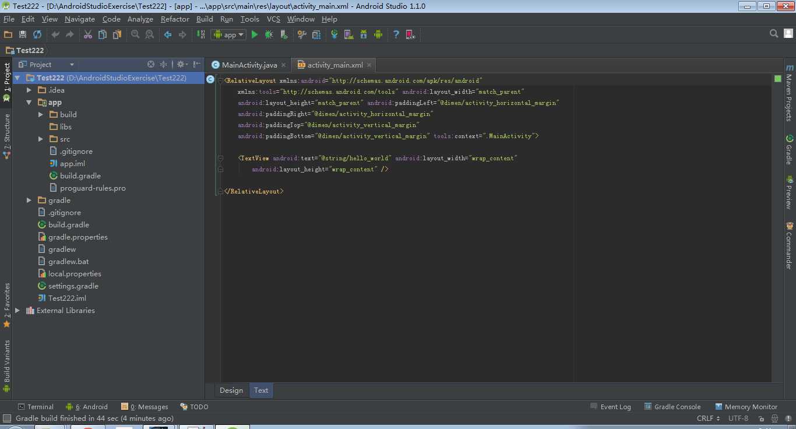Open the 6: Android tool window
The height and width of the screenshot is (429, 796).
[x=87, y=406]
